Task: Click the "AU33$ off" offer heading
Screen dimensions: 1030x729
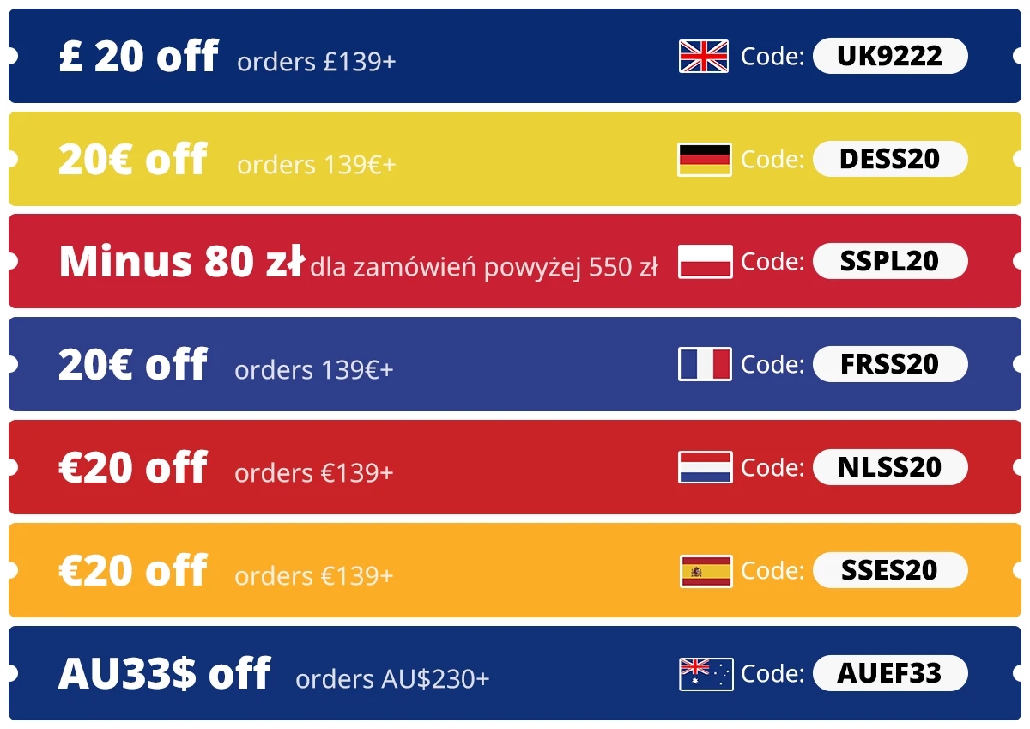Action: click(x=164, y=673)
